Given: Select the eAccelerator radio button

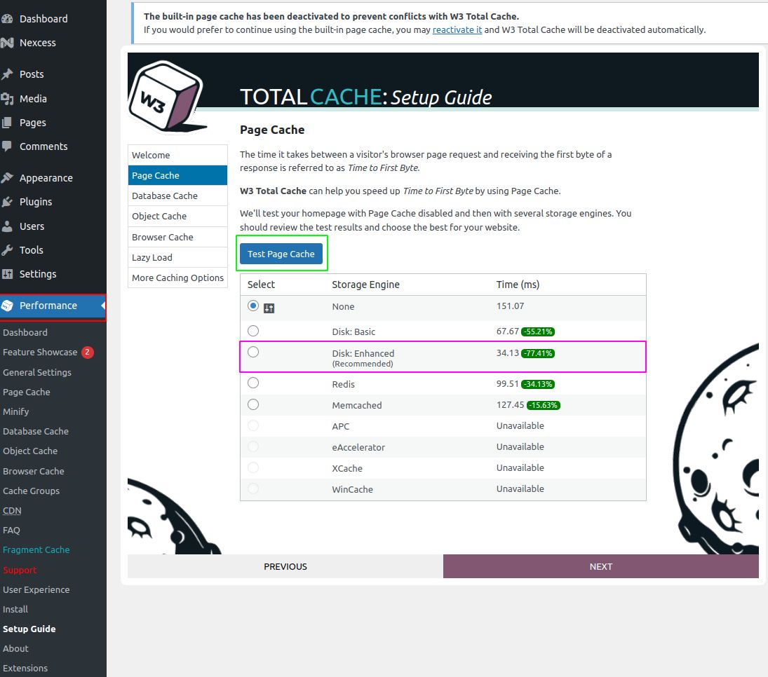Looking at the screenshot, I should pyautogui.click(x=252, y=446).
